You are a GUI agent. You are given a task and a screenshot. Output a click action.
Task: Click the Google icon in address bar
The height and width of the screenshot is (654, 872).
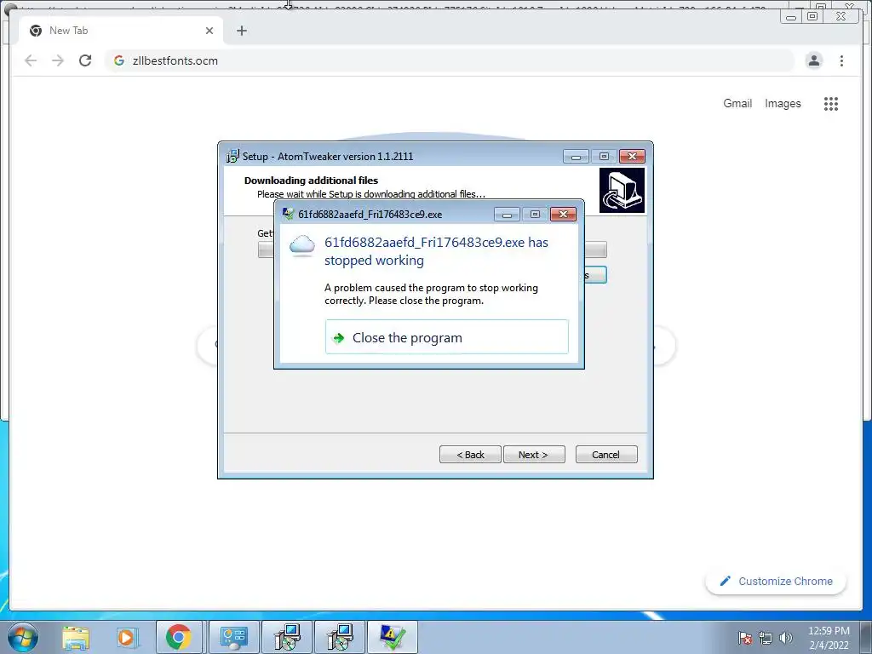click(x=119, y=60)
